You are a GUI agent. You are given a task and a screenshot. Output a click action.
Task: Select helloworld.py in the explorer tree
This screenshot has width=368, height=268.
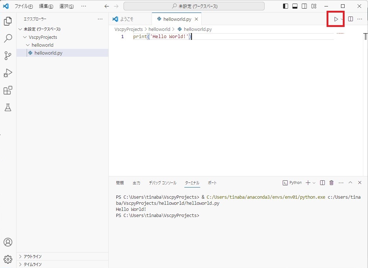[x=48, y=53]
